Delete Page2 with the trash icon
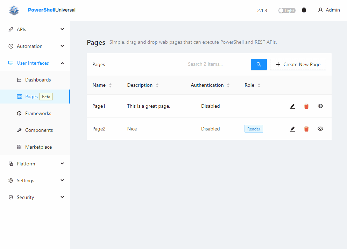Screen dimensions: 347x249 (306, 129)
